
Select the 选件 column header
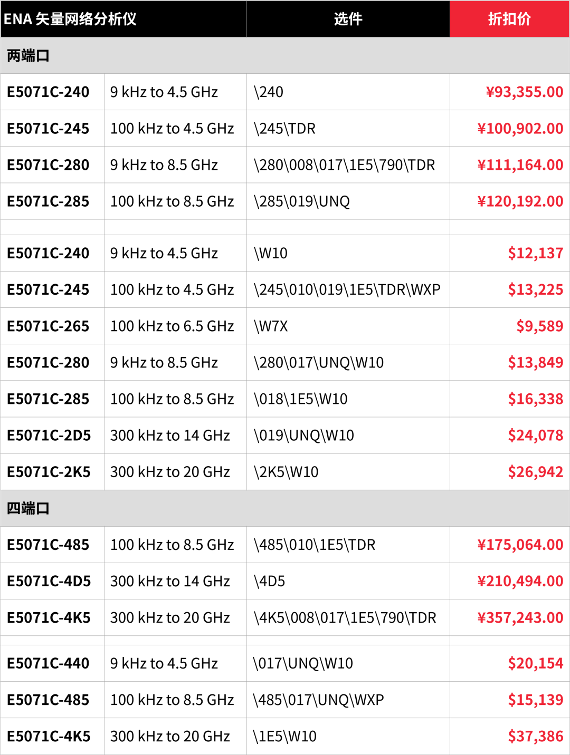[348, 19]
